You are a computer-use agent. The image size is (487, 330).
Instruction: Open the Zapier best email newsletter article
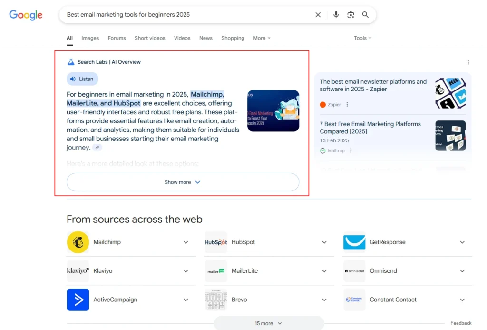tap(373, 85)
